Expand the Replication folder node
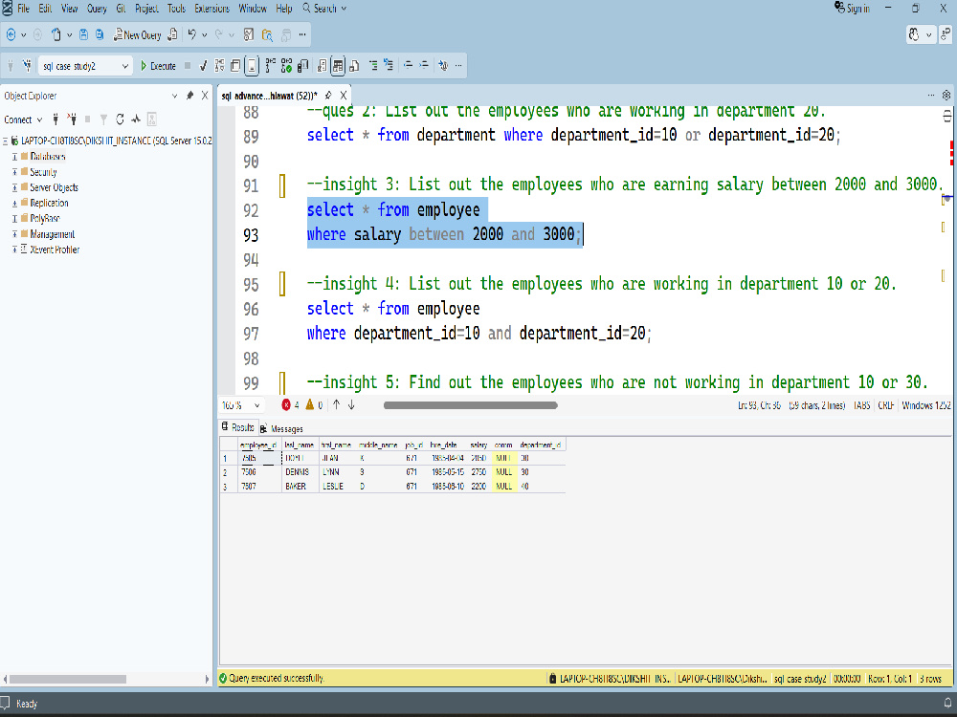 point(14,203)
